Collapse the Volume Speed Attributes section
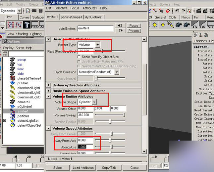 pyautogui.click(x=48, y=128)
